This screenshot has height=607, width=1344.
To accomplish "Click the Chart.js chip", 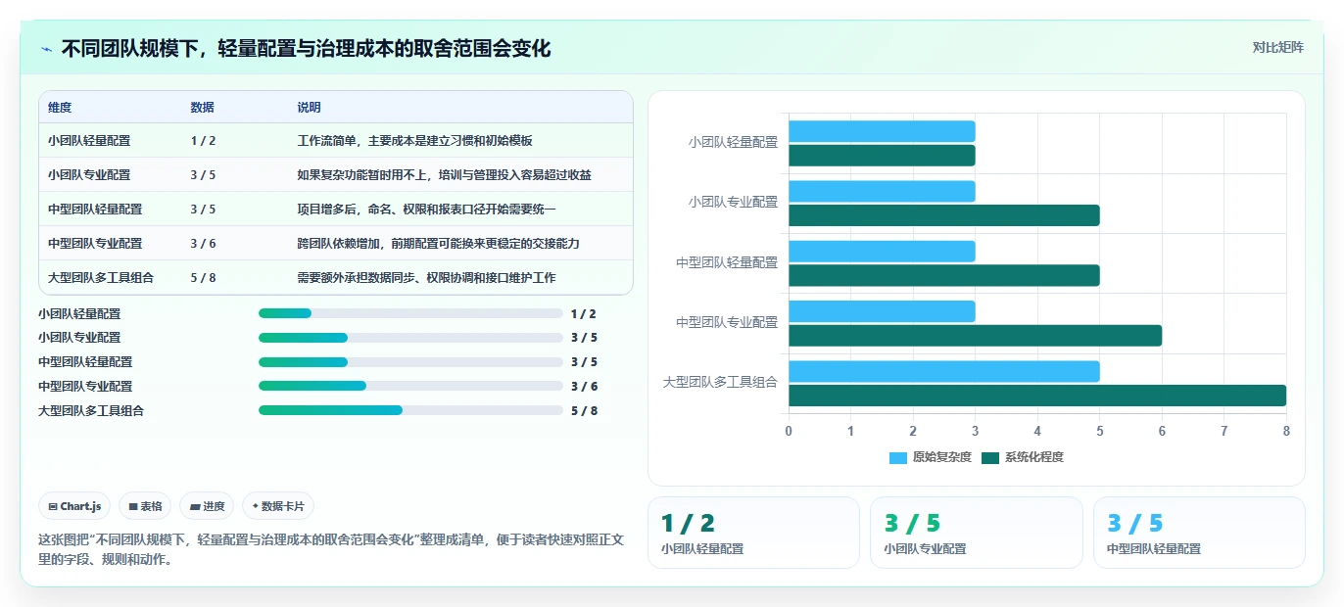I will coord(75,506).
